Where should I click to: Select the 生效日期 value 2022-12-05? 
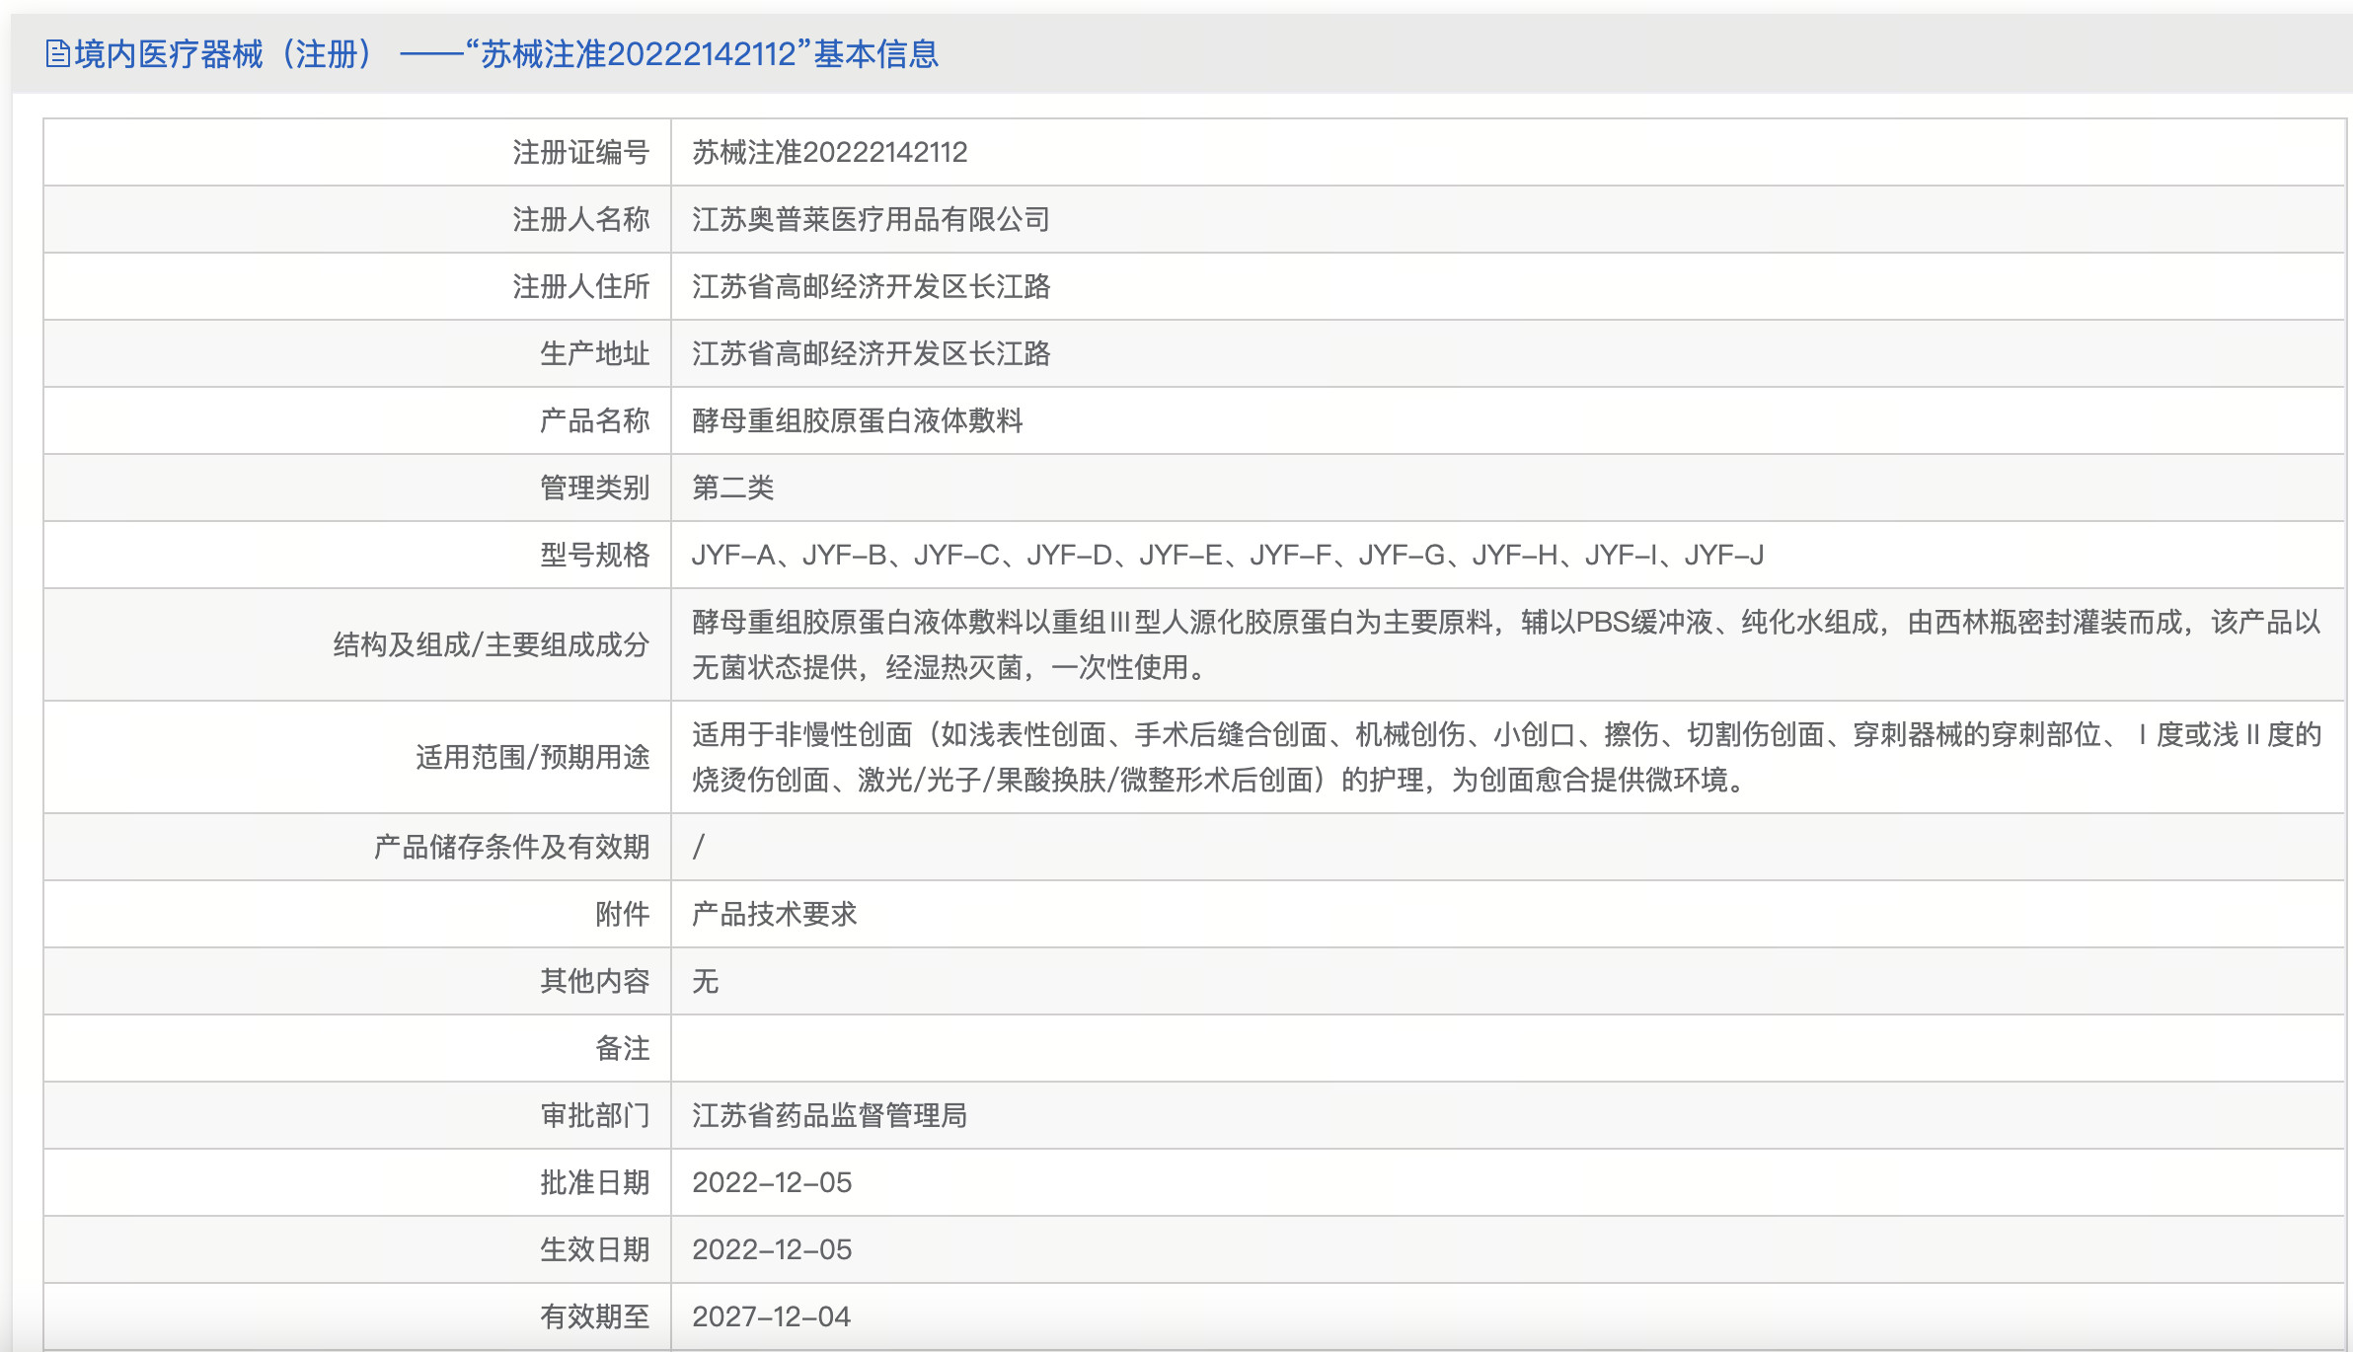tap(772, 1249)
